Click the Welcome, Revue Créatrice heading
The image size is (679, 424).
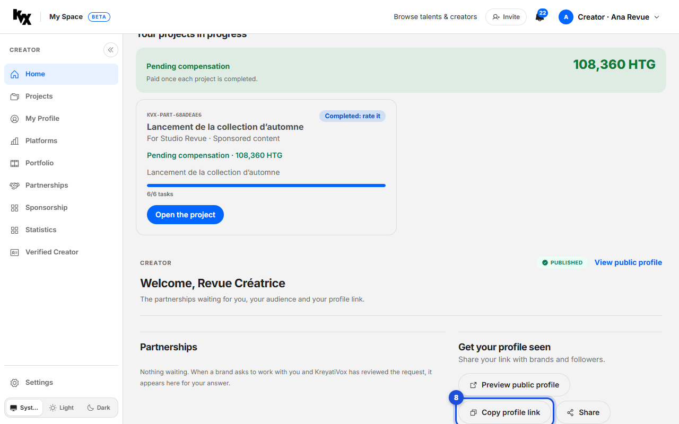(x=213, y=283)
